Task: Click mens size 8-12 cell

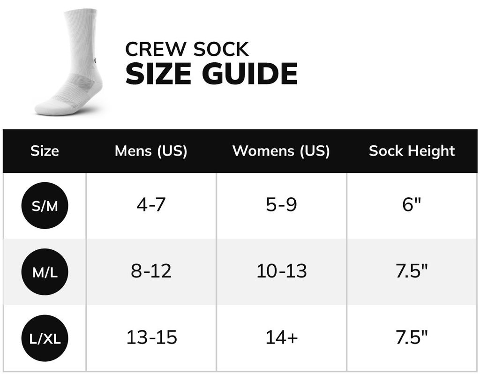Action: [x=151, y=272]
